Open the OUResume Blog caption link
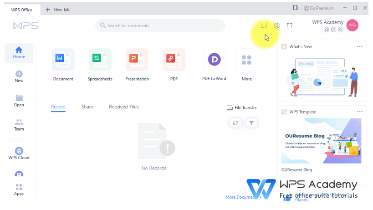Screen dimensions: 373x210 pos(296,170)
